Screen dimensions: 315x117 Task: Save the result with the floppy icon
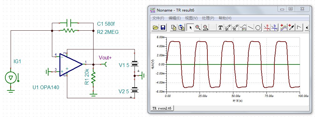tap(163, 28)
